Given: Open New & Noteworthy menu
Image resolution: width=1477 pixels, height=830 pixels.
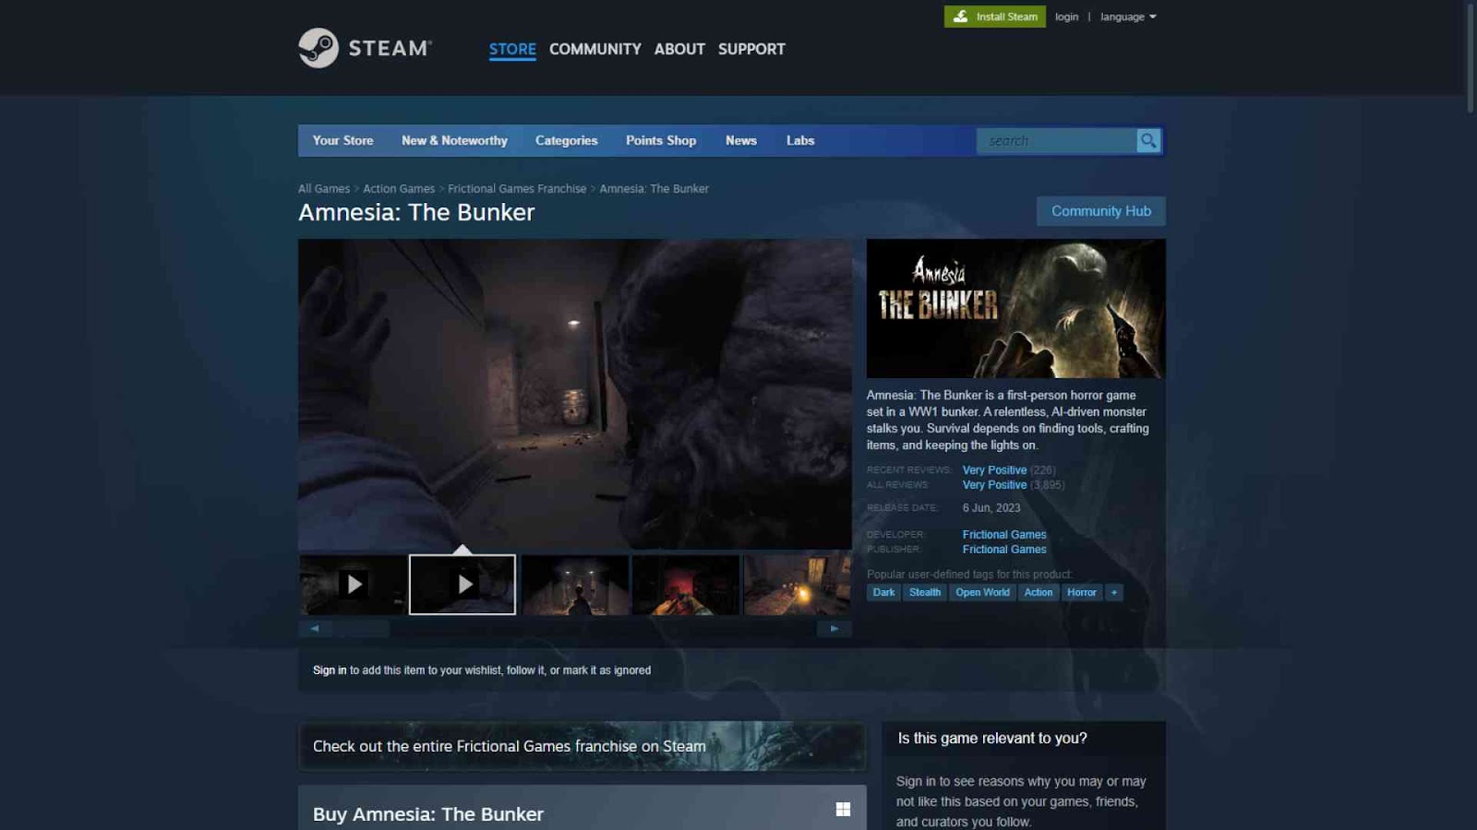Looking at the screenshot, I should (x=454, y=140).
